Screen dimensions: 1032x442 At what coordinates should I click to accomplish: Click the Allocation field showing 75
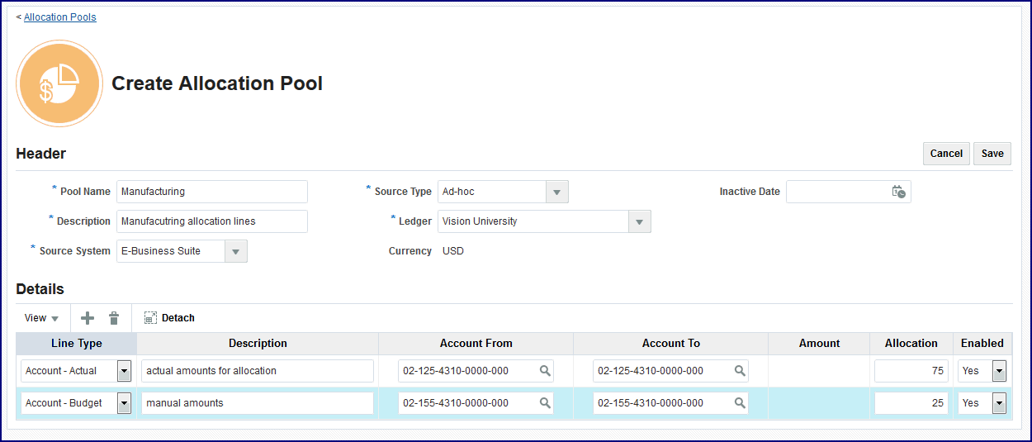coord(911,371)
